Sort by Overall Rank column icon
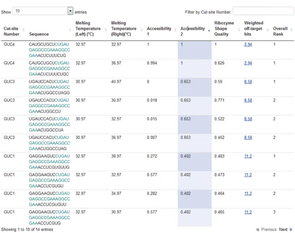Screen dimensions: 295x233 [x=292, y=30]
